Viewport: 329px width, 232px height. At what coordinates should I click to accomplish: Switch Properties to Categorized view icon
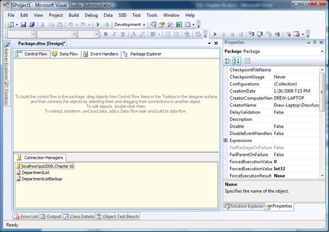[227, 61]
